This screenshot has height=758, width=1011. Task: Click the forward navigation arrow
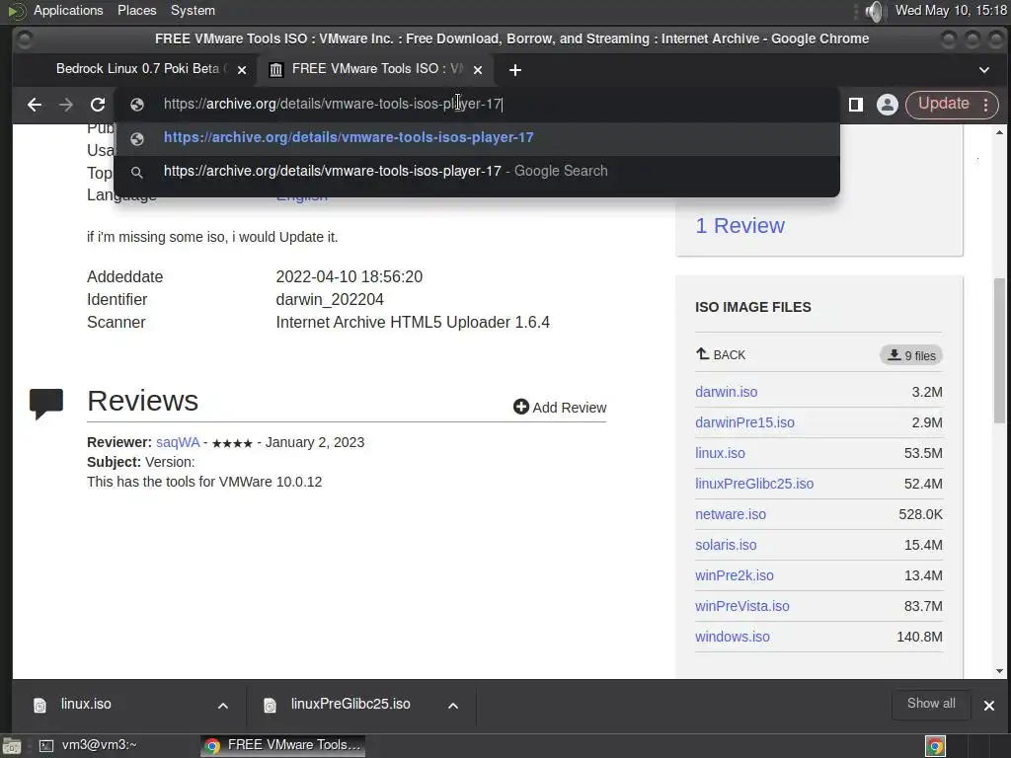click(x=66, y=105)
